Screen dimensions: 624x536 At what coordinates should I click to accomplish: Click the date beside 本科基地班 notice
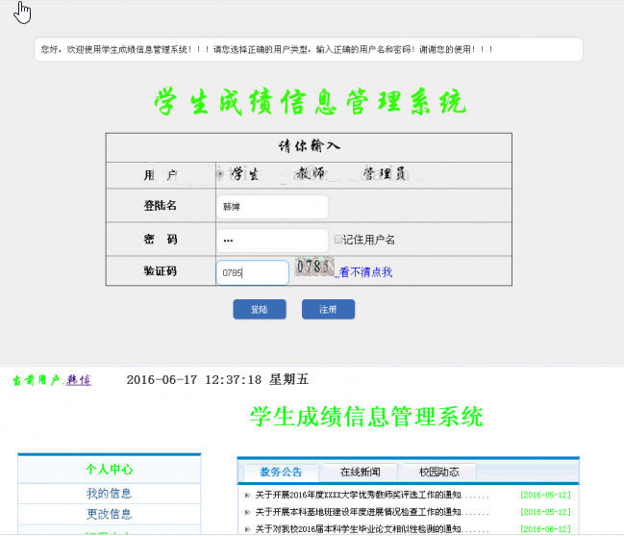tap(545, 512)
